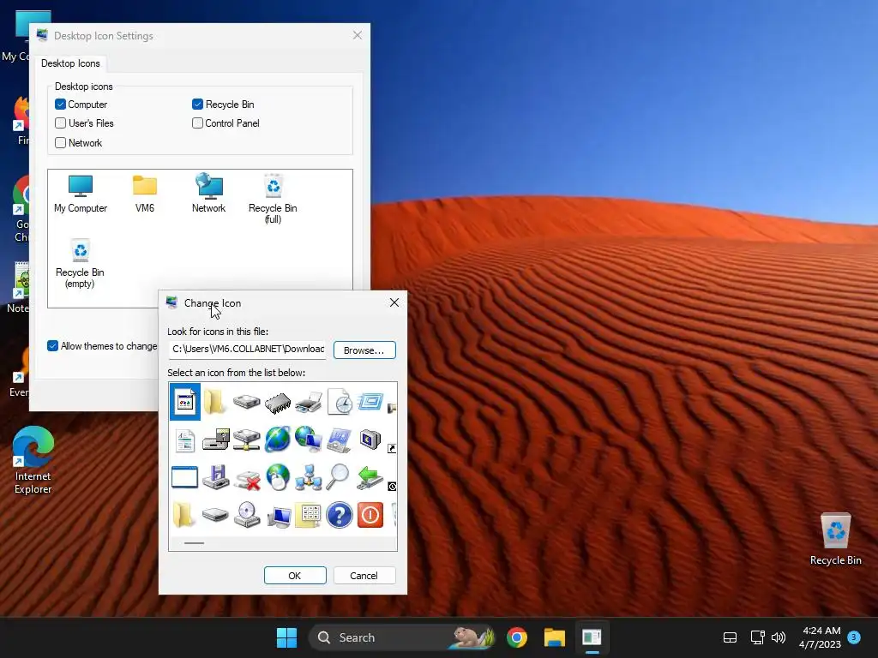
Task: Select My Computer in the icon preview list
Action: pyautogui.click(x=81, y=194)
